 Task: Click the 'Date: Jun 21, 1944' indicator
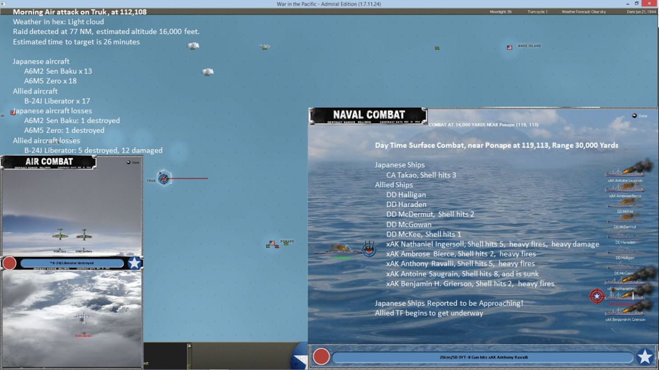tap(640, 12)
